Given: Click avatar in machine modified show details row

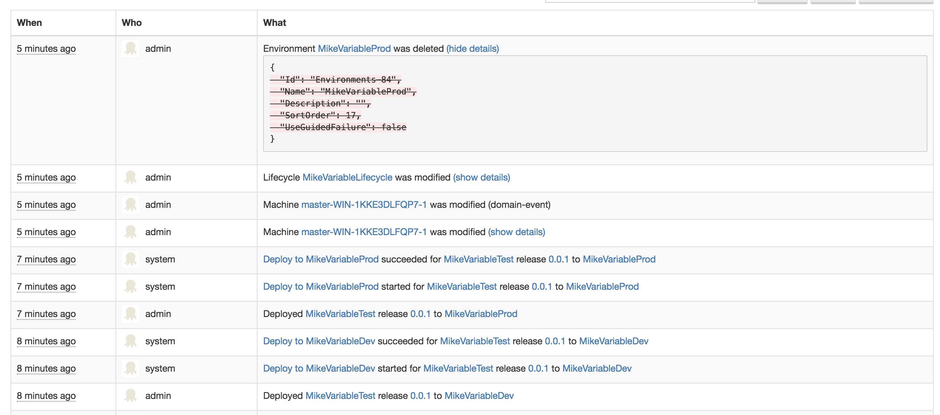Looking at the screenshot, I should (130, 232).
